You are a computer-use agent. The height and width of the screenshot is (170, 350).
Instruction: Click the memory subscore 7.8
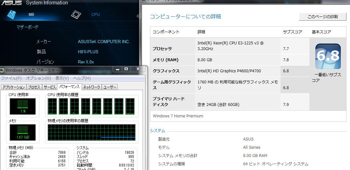point(286,60)
